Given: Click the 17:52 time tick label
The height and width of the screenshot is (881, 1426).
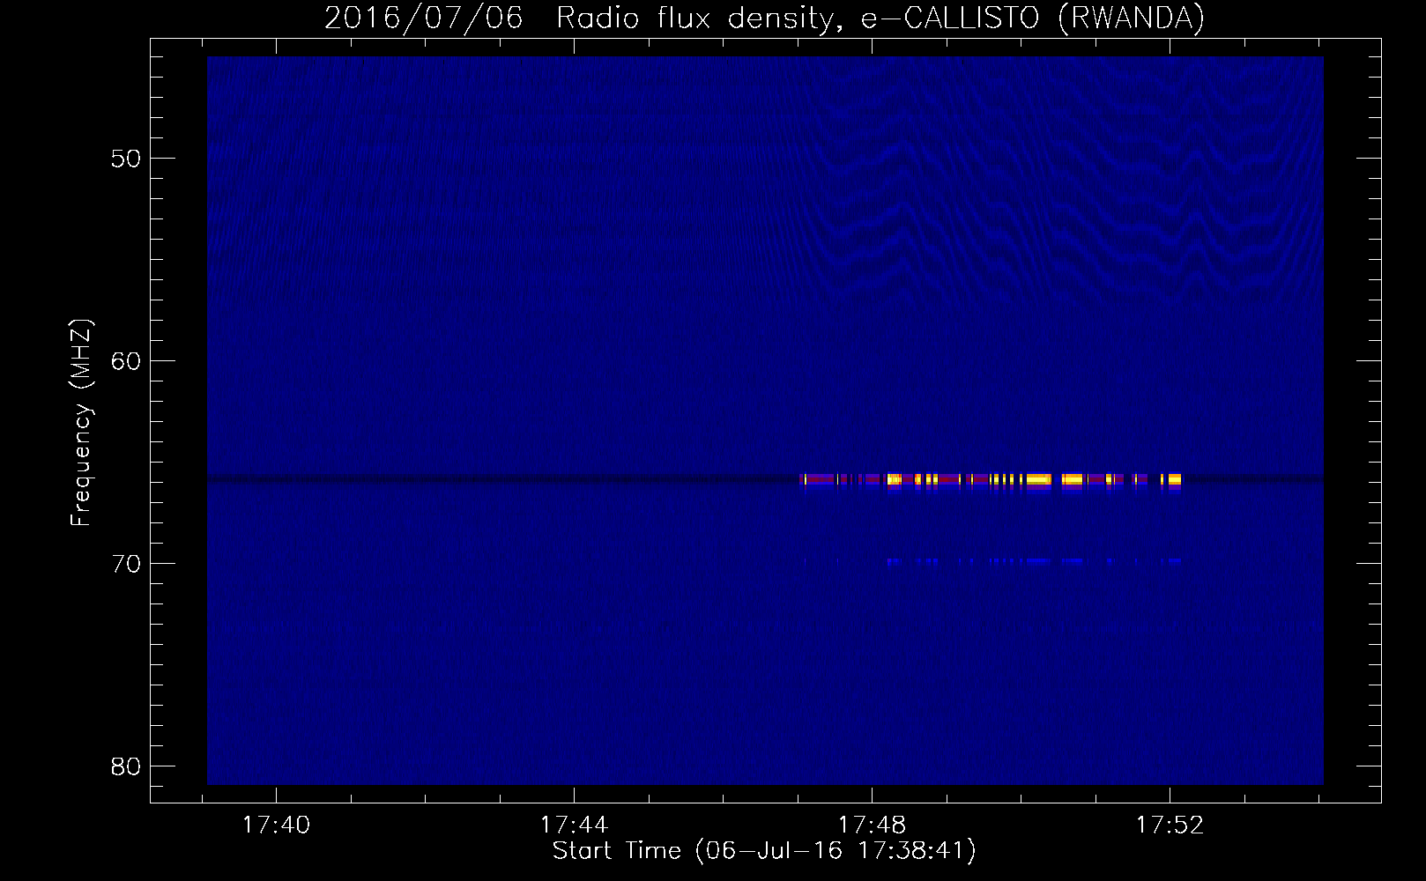Looking at the screenshot, I should [1170, 825].
